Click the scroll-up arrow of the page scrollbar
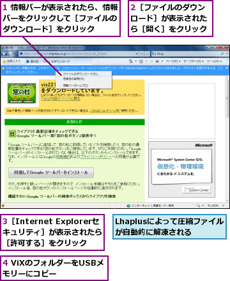Screen dimensions: 230x281 (227, 77)
